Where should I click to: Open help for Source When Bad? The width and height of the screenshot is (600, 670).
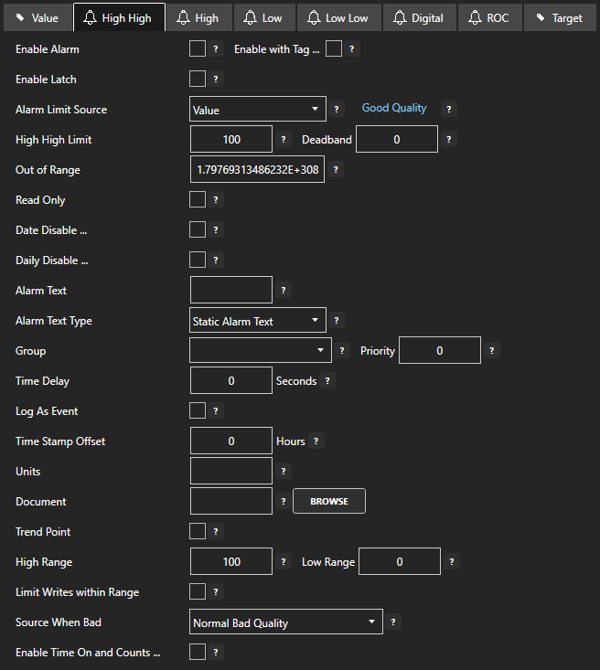tap(393, 622)
